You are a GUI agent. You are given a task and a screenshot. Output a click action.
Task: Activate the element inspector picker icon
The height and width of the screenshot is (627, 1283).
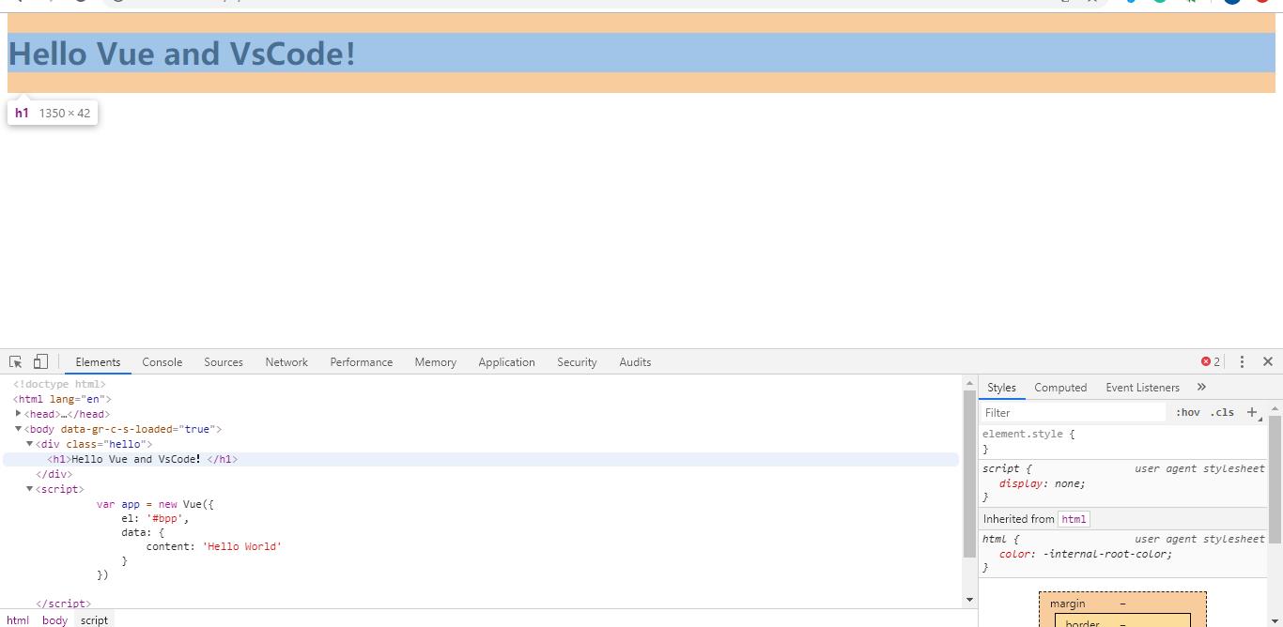tap(16, 361)
